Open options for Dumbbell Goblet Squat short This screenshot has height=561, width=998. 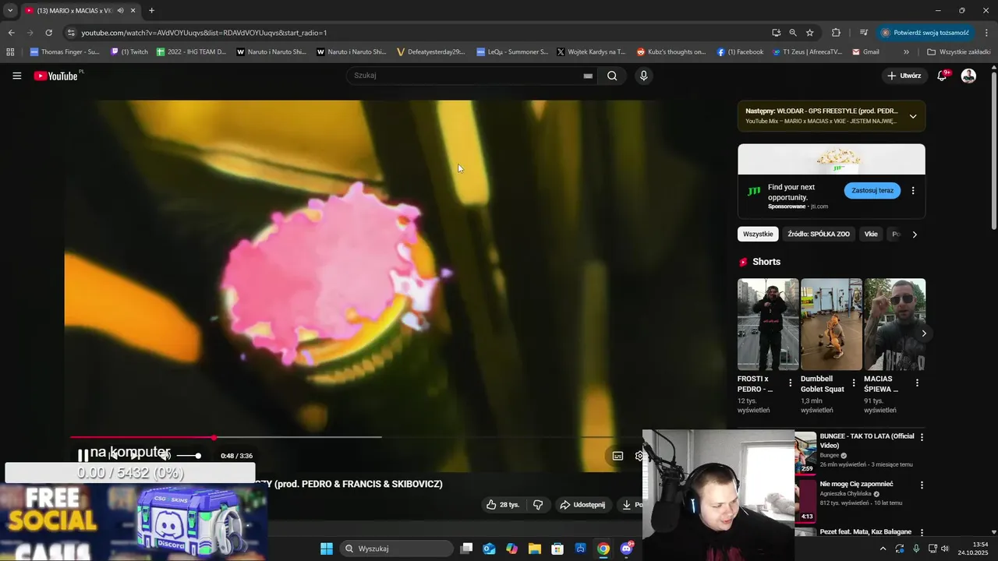point(854,383)
